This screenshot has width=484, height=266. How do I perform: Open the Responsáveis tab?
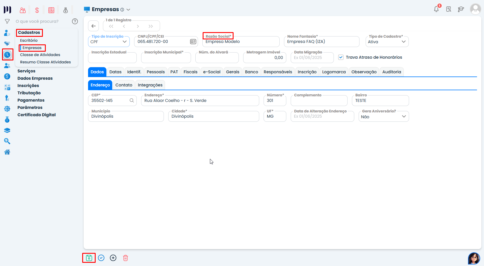click(x=278, y=72)
